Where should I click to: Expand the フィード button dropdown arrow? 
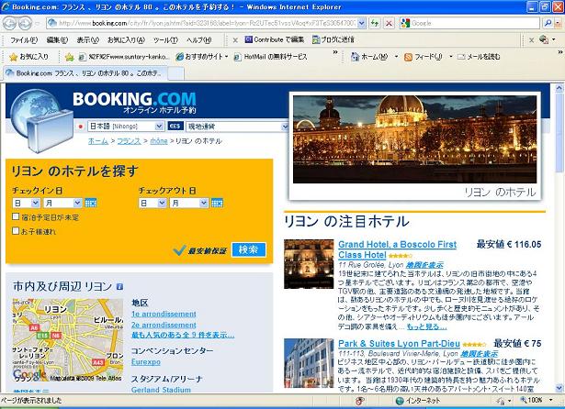click(x=450, y=57)
